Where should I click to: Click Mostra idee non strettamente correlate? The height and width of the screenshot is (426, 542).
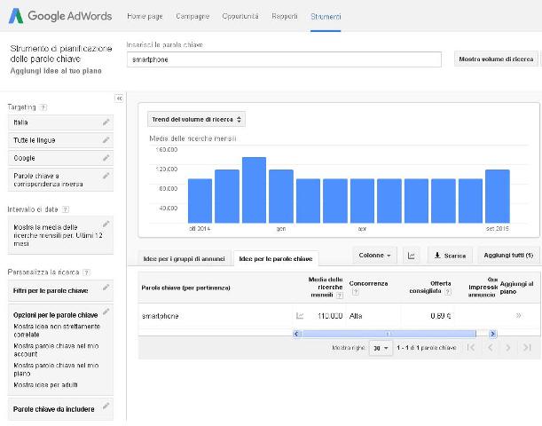[57, 330]
